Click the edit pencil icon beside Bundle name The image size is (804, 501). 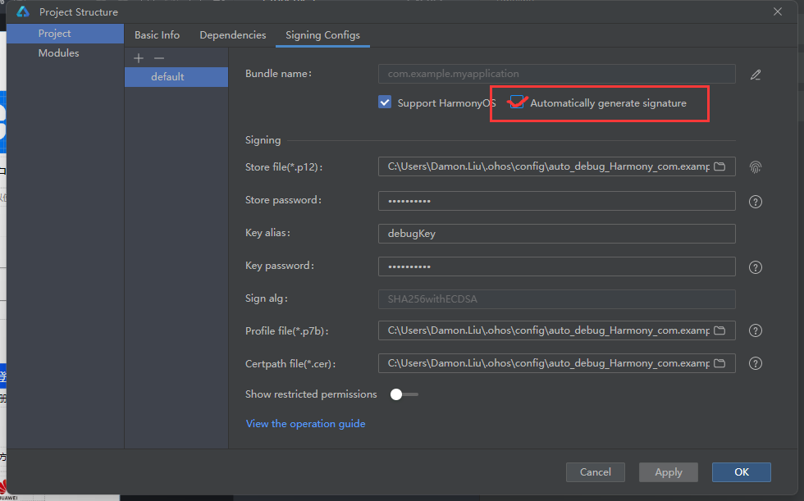click(x=756, y=75)
